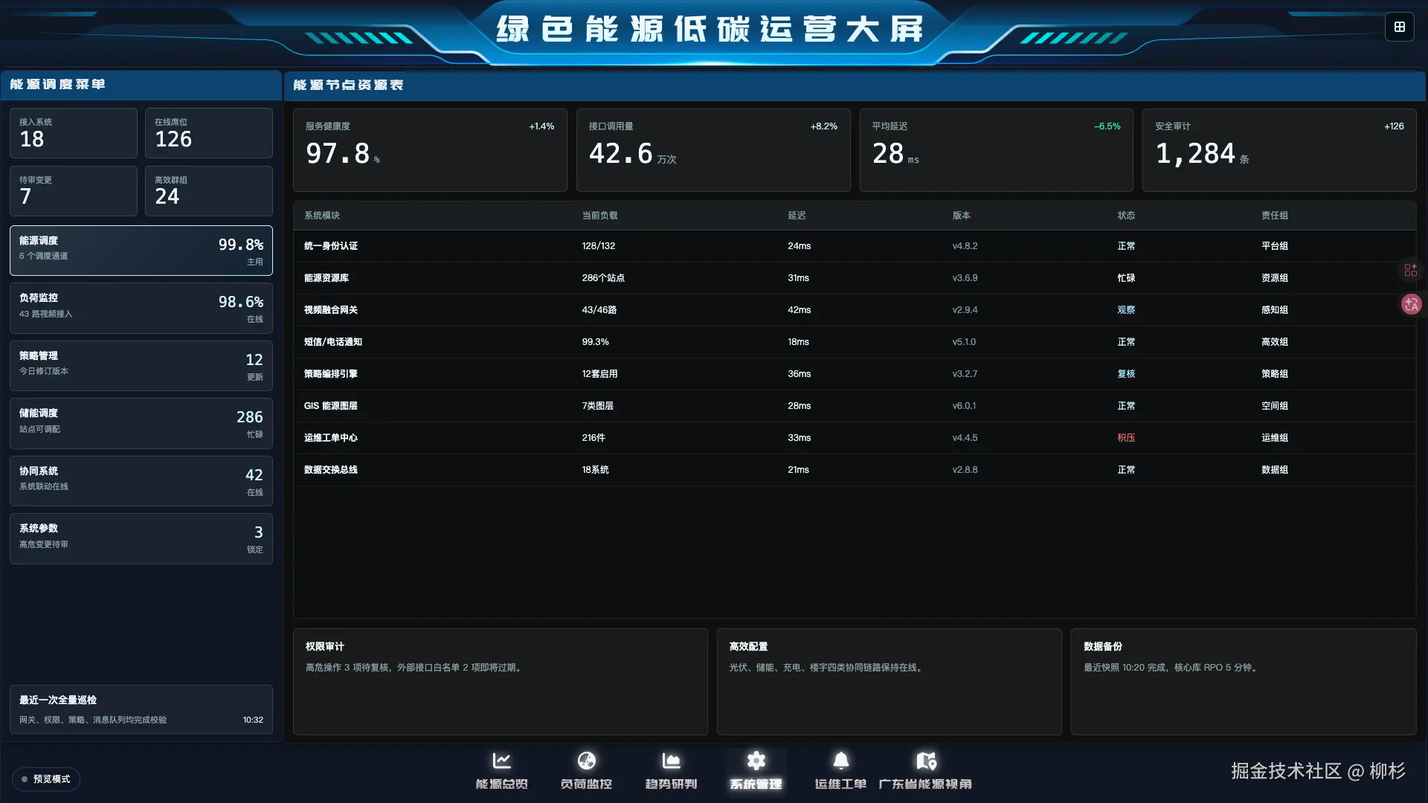Select the 统一身份认证 row name

point(331,246)
